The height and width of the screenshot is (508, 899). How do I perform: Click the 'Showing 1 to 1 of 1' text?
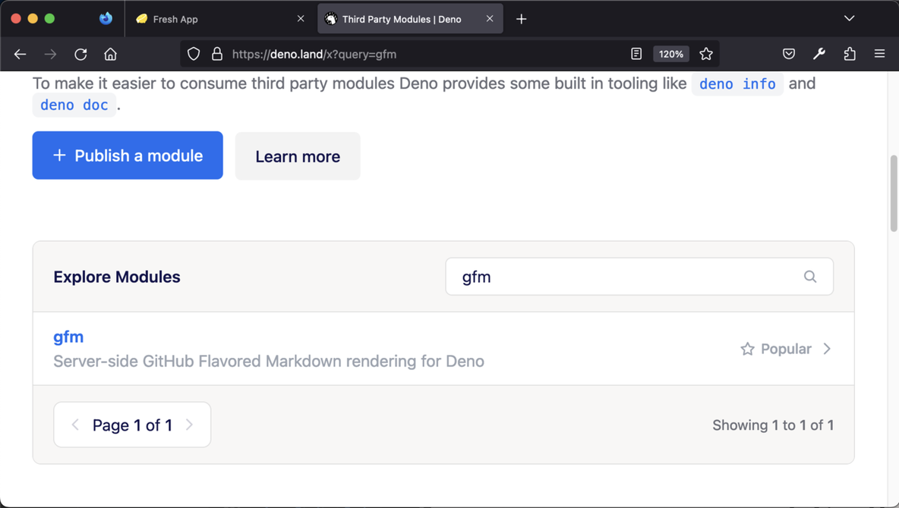click(x=773, y=425)
